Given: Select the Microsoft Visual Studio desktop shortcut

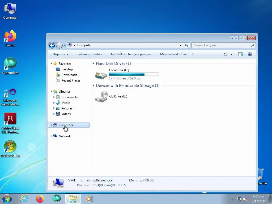Looking at the screenshot, I should click(10, 97).
